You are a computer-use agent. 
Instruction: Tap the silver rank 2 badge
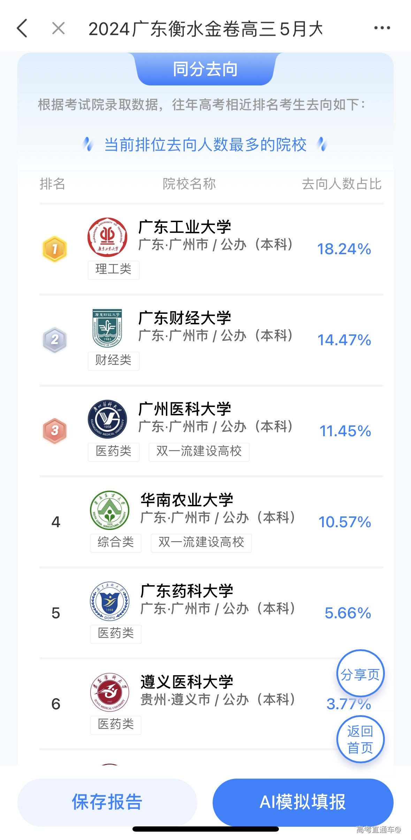click(x=55, y=340)
